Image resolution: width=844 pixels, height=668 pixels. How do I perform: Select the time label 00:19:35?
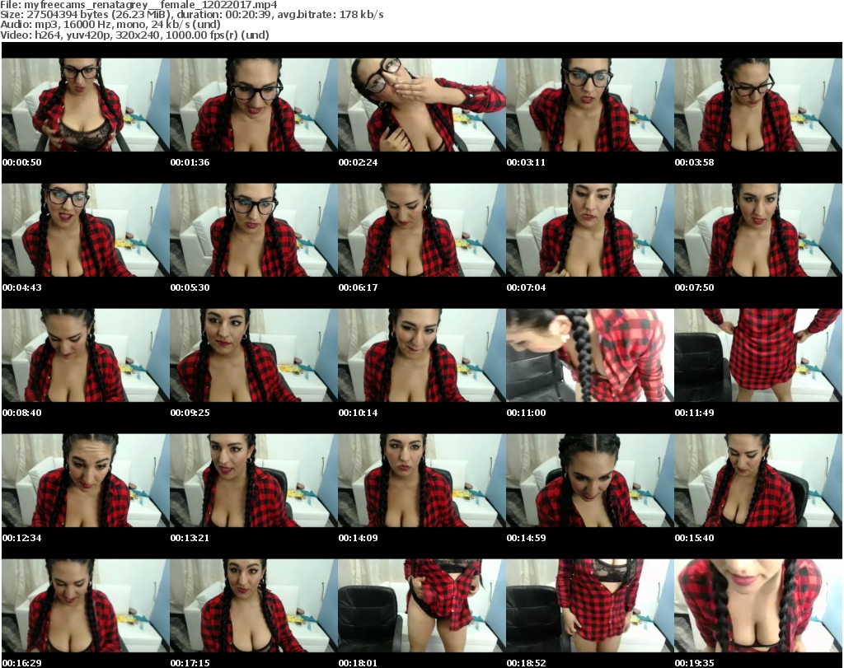click(x=694, y=663)
